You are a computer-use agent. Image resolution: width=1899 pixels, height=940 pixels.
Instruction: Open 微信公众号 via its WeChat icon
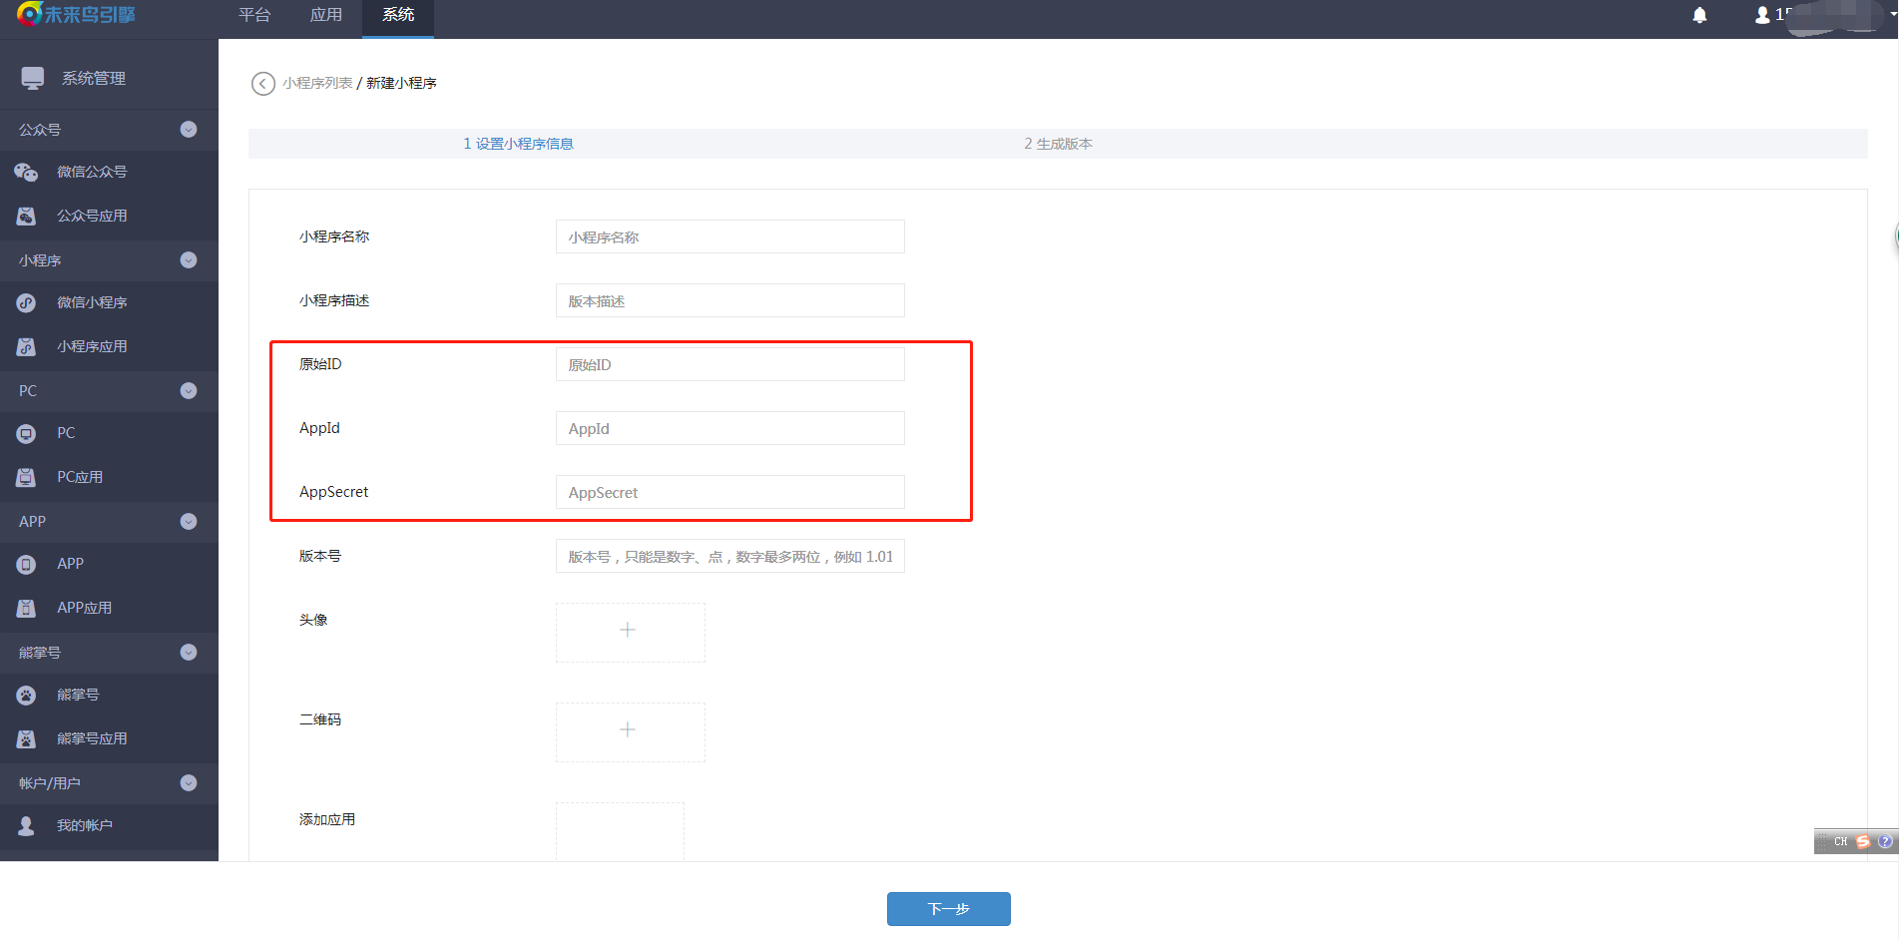(26, 173)
